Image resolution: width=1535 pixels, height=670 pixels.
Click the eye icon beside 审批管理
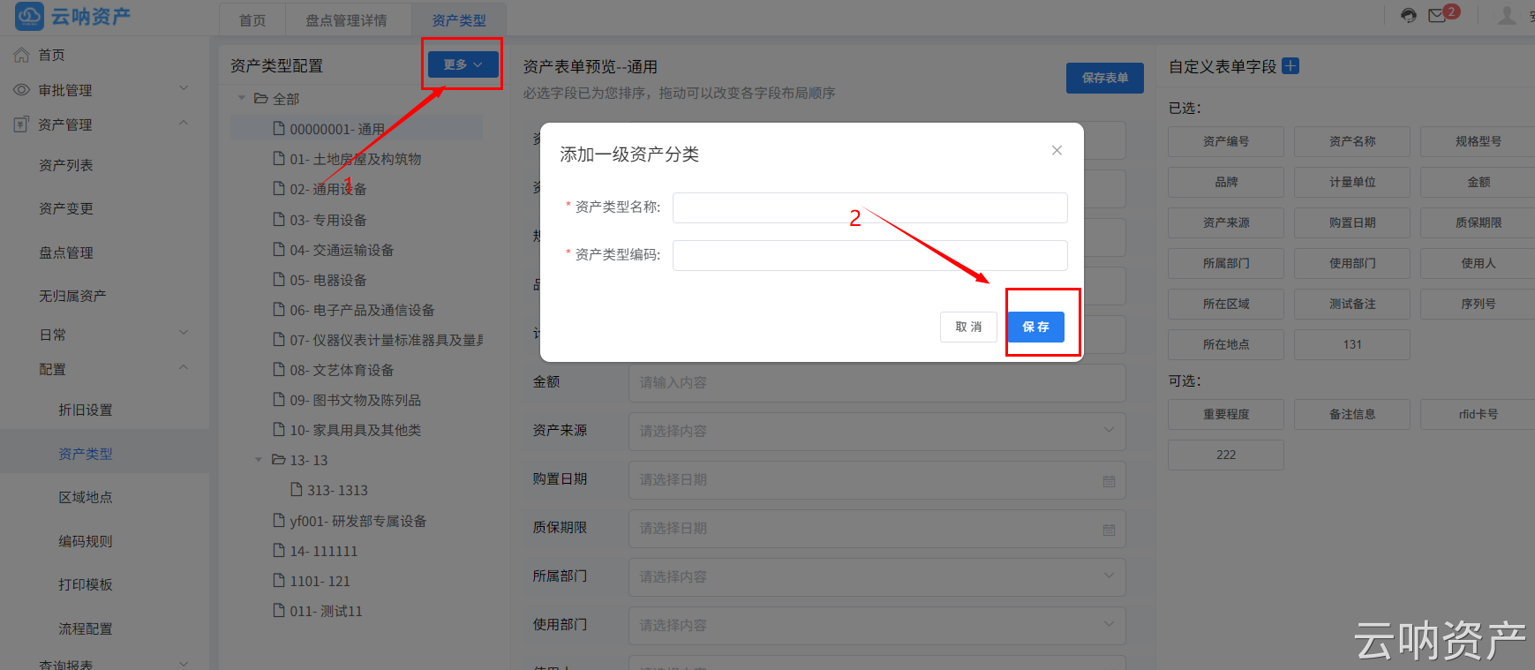[x=21, y=90]
